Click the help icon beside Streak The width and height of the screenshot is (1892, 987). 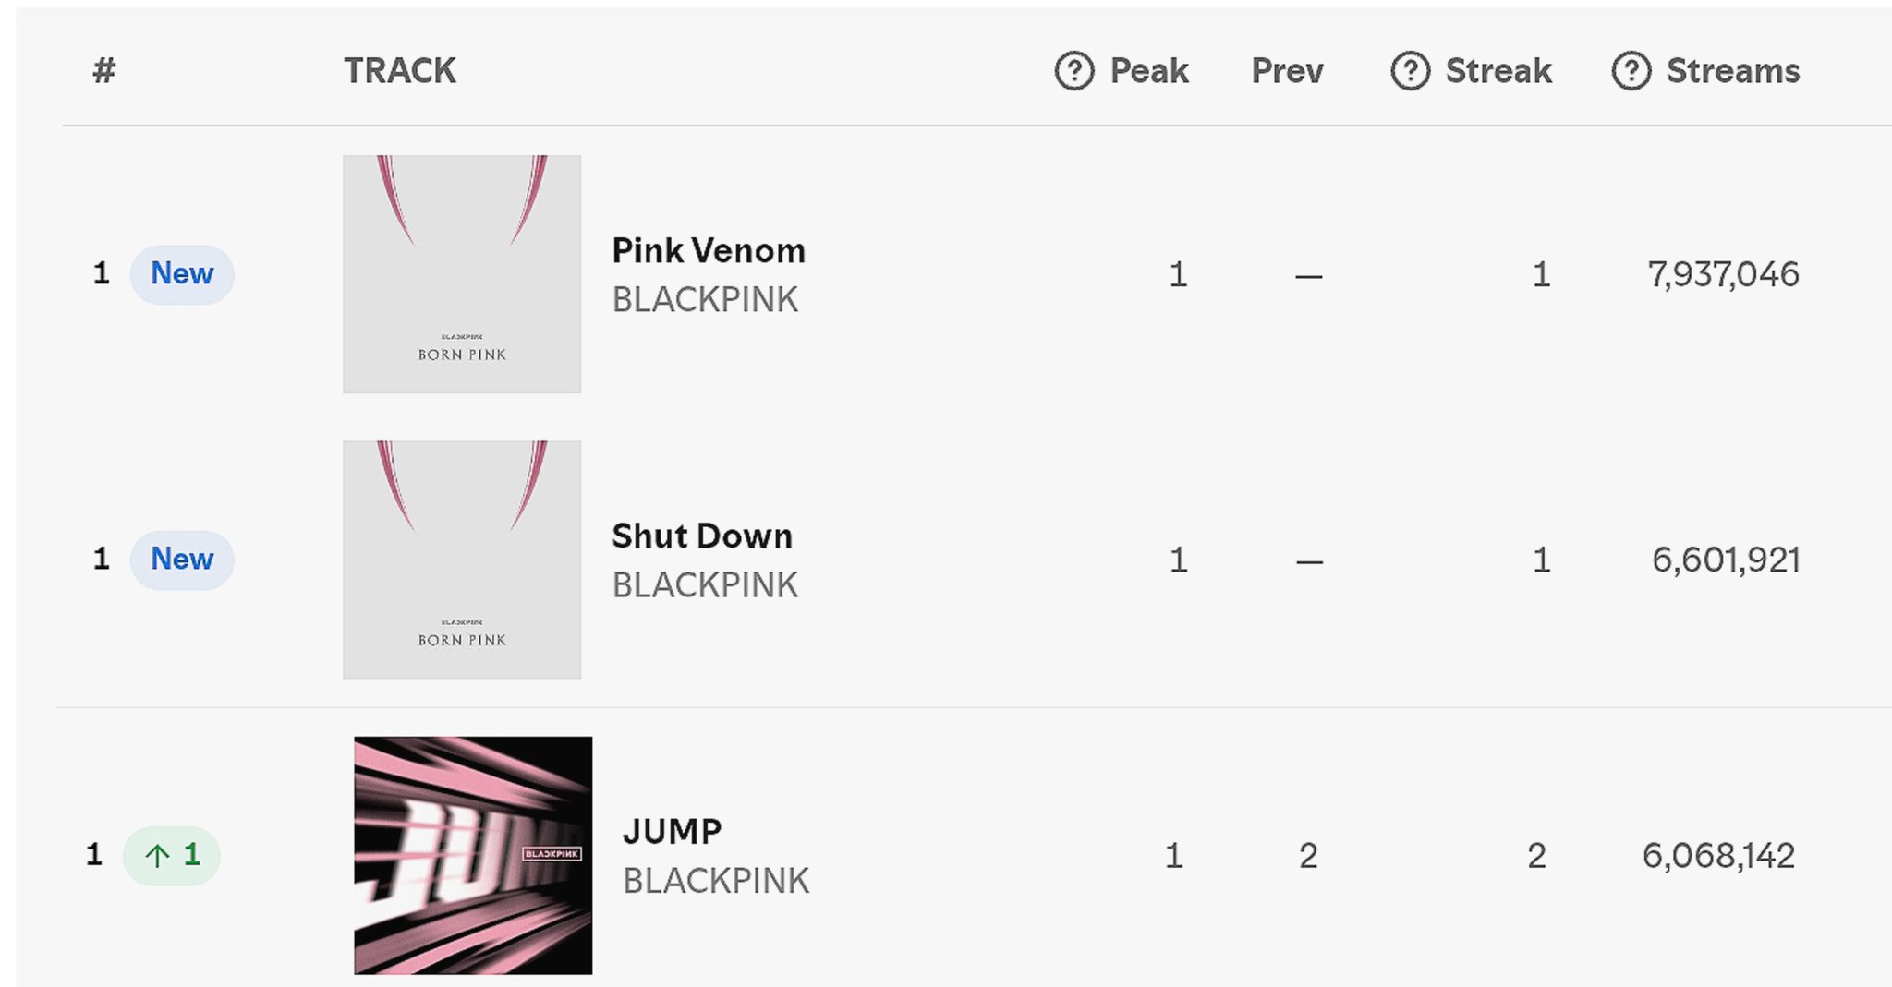(1410, 71)
